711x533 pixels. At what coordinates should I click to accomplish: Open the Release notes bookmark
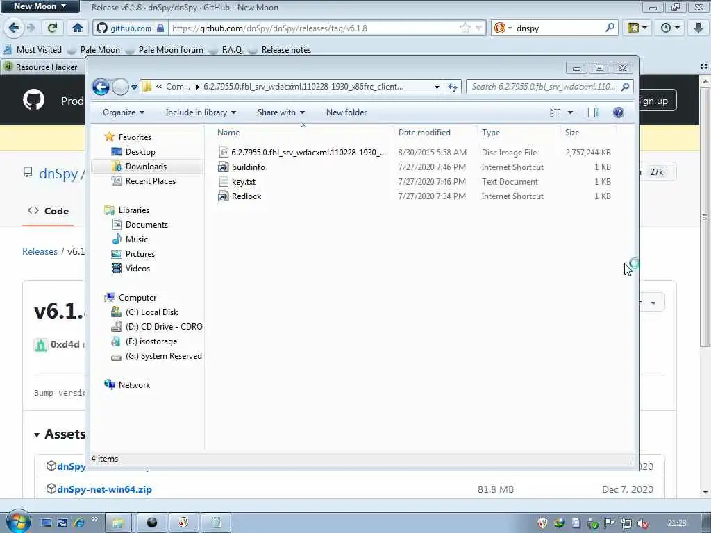[x=280, y=49]
